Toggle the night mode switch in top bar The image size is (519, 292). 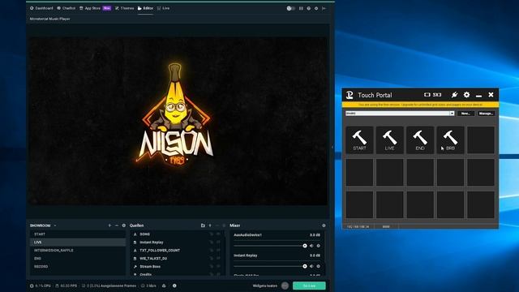pos(290,8)
